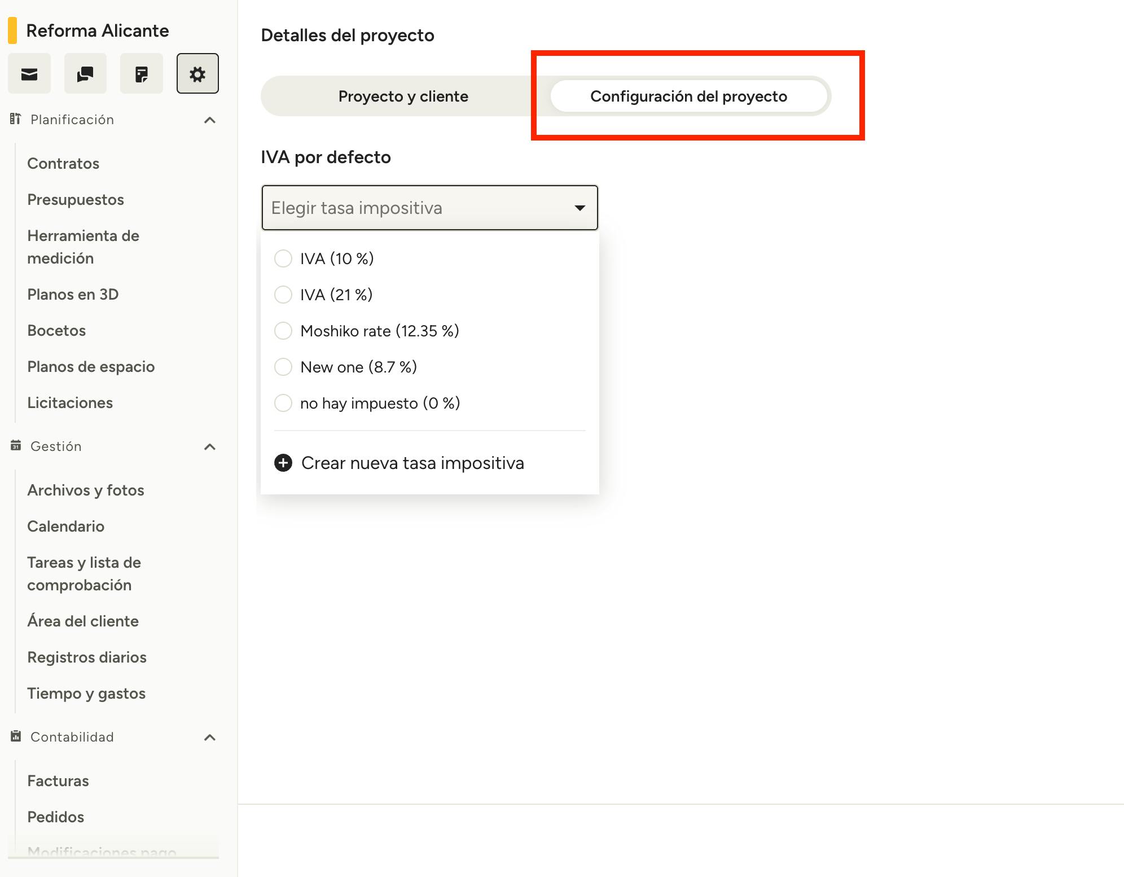Viewport: 1124px width, 877px height.
Task: Open the chat messages icon
Action: 85,74
